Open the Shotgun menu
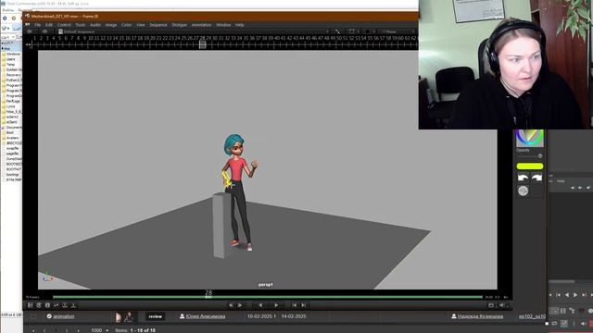 point(179,25)
